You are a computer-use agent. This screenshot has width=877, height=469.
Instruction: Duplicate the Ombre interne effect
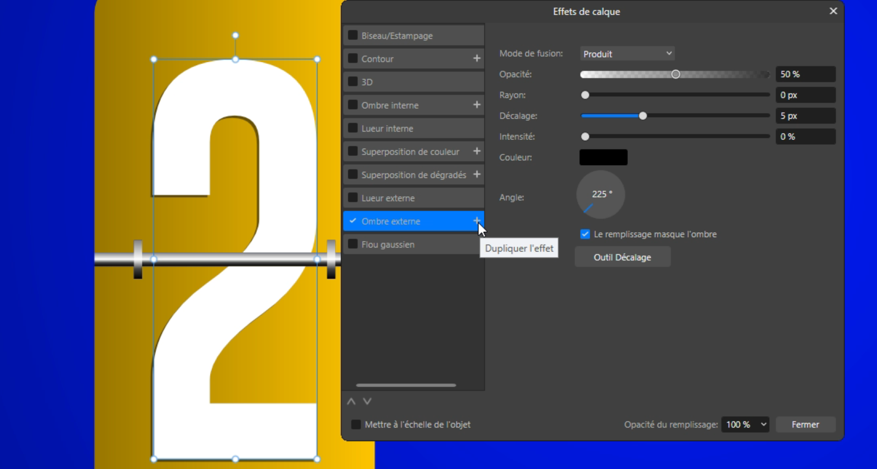pyautogui.click(x=476, y=105)
